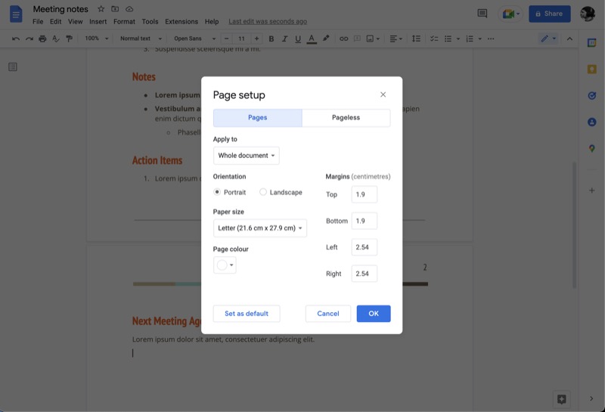Viewport: 605px width, 412px height.
Task: Open the Editing mode pencil dropdown
Action: (548, 39)
